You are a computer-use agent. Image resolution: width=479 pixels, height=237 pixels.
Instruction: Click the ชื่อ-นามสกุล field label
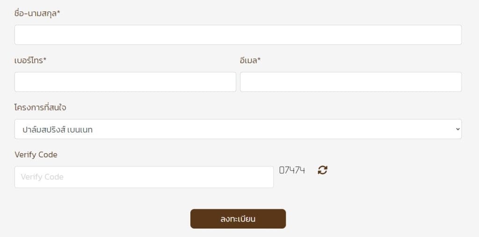tap(35, 13)
